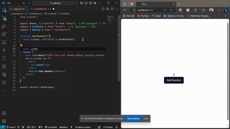Click the unsaved dot on UseStates.tsx tab
This screenshot has width=230, height=129.
coord(54,9)
